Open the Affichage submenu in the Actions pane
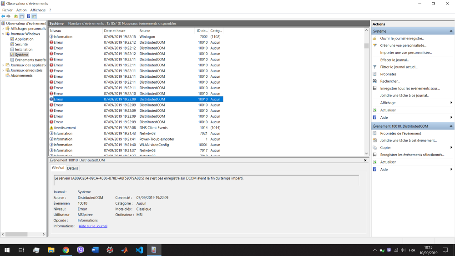The width and height of the screenshot is (455, 256). click(x=451, y=103)
